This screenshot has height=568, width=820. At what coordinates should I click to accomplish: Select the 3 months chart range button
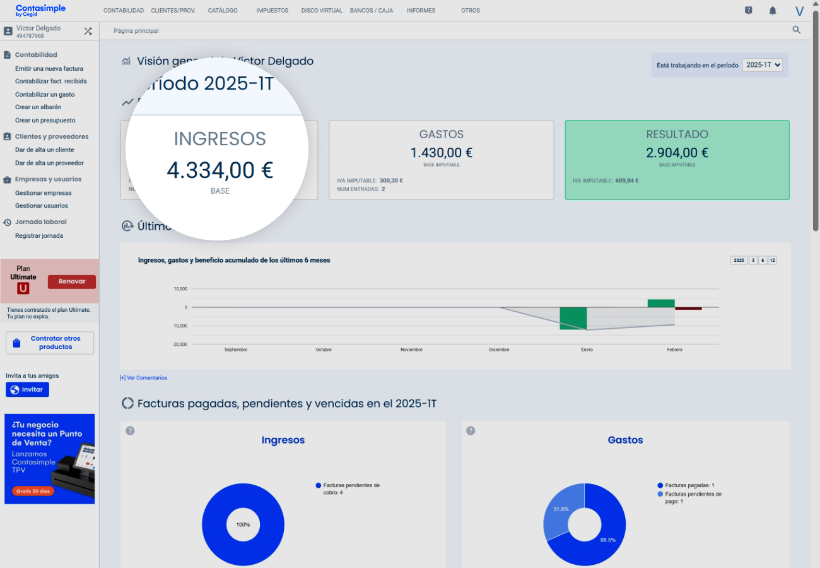point(753,261)
